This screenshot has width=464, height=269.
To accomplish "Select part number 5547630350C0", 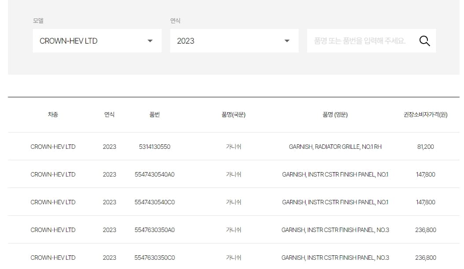I will tap(155, 258).
